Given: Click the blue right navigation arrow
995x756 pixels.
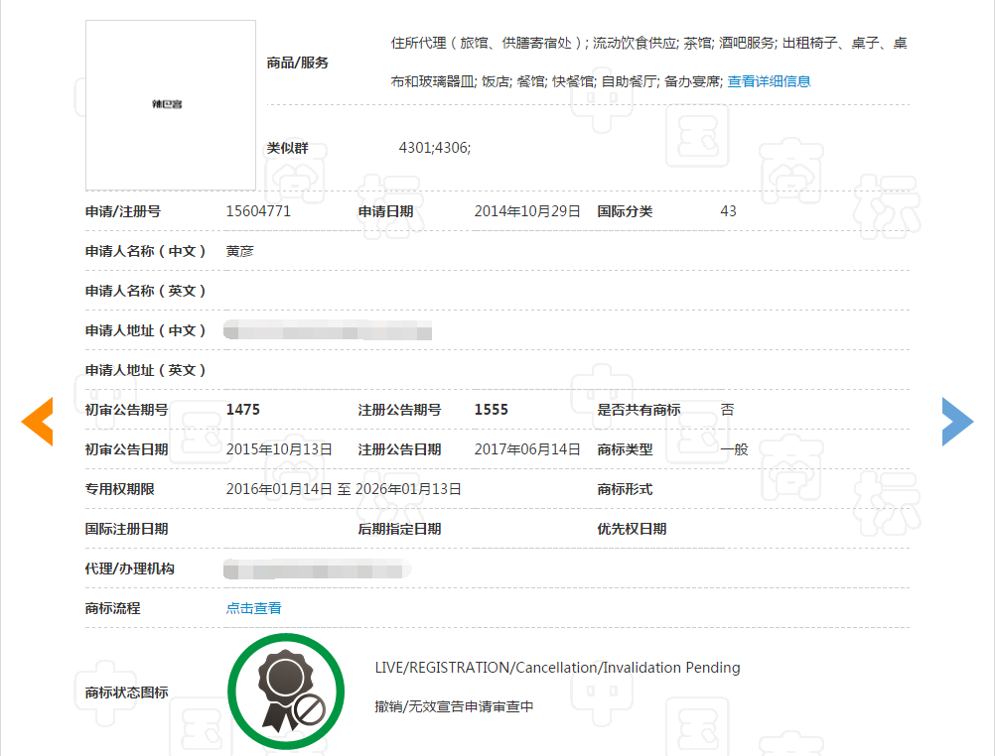Looking at the screenshot, I should (x=957, y=421).
